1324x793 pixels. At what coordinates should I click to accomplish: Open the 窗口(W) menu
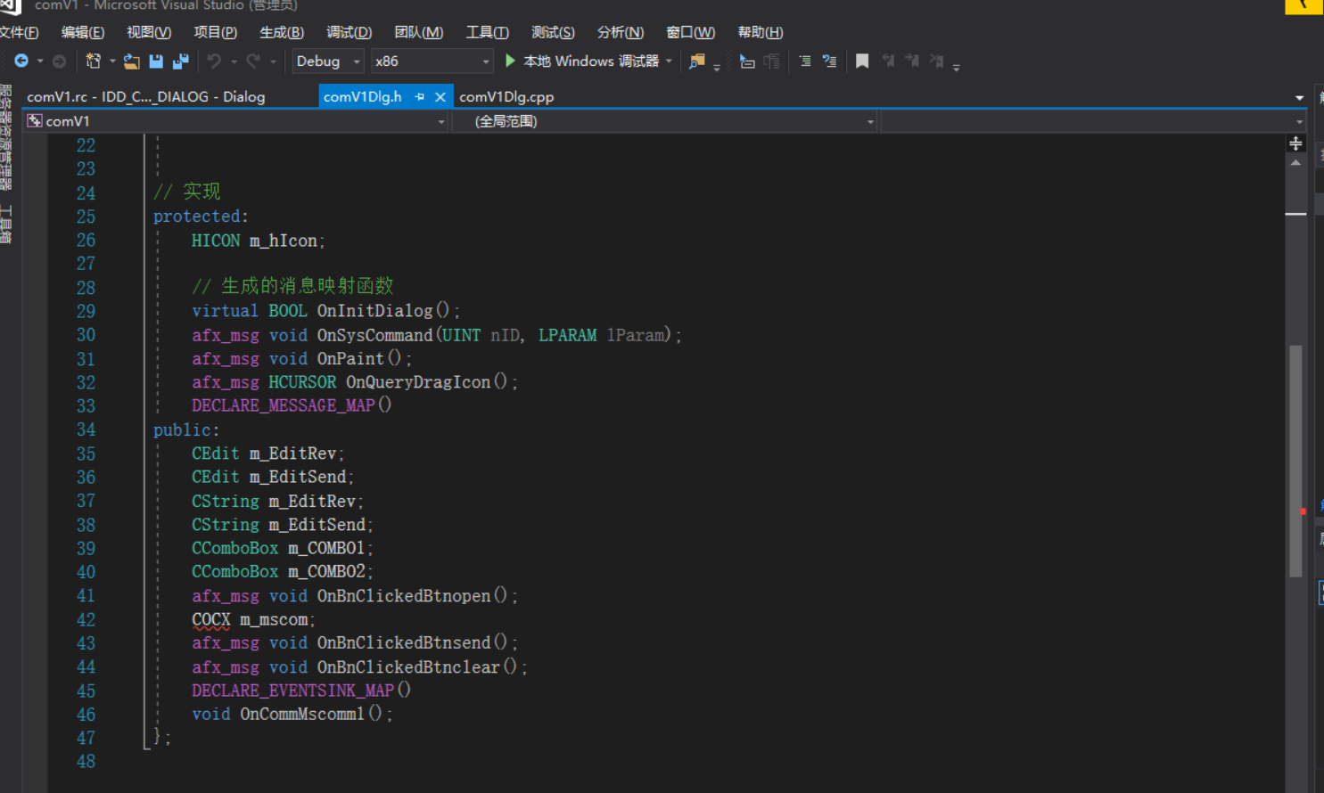click(x=691, y=33)
